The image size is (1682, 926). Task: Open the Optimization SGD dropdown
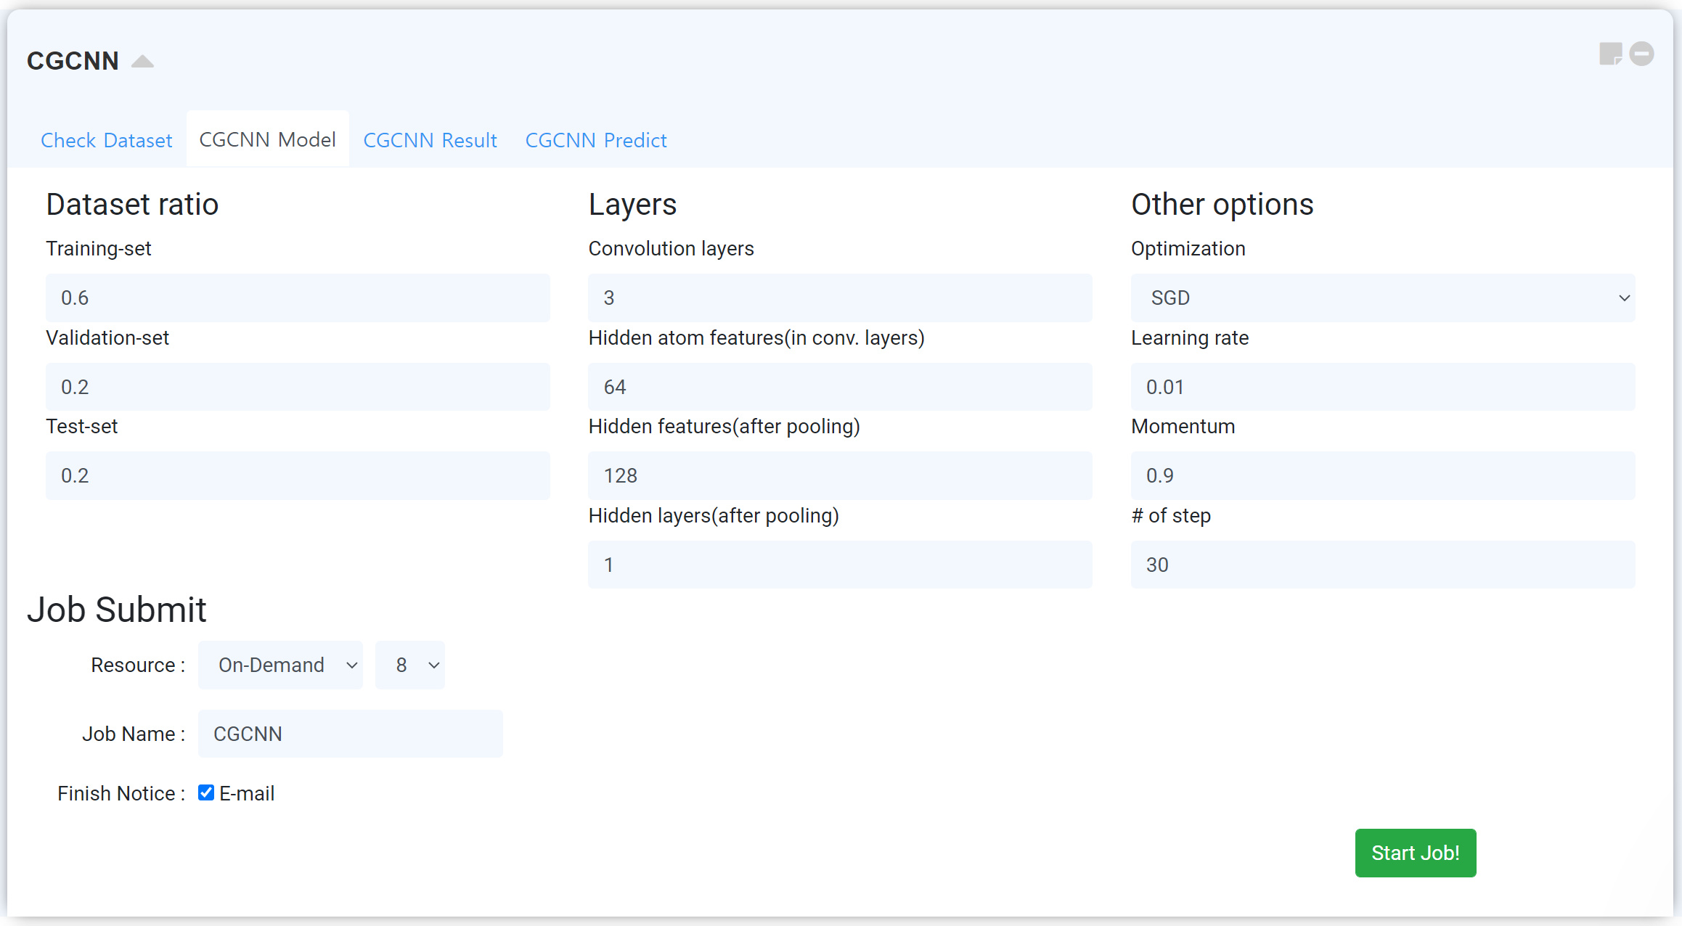pyautogui.click(x=1382, y=298)
